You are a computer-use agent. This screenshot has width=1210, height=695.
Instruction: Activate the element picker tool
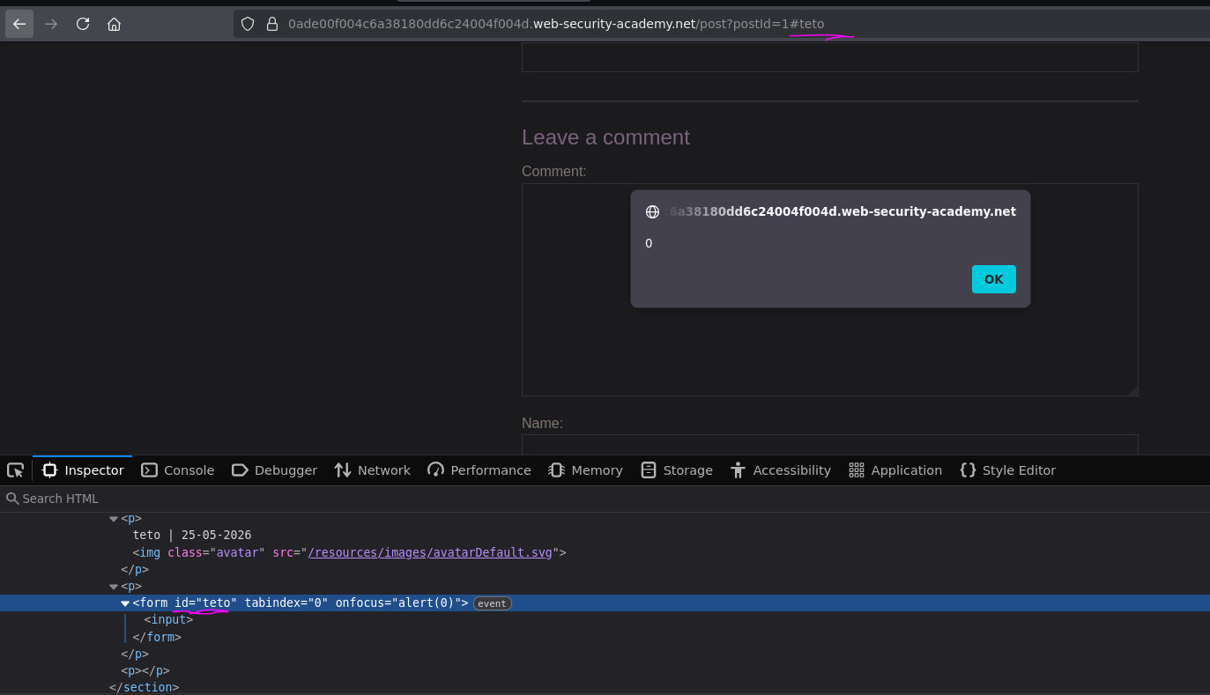16,470
